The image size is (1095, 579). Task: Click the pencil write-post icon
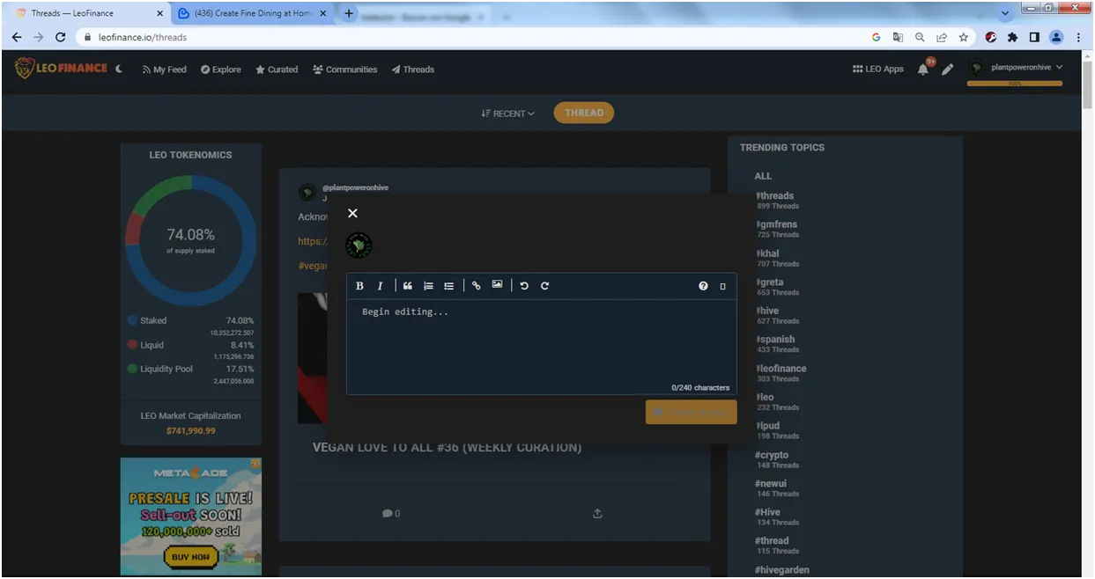coord(948,69)
